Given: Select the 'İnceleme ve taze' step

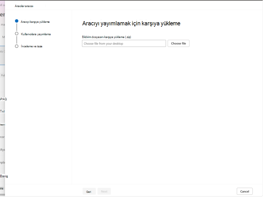Looking at the screenshot, I should [31, 46].
